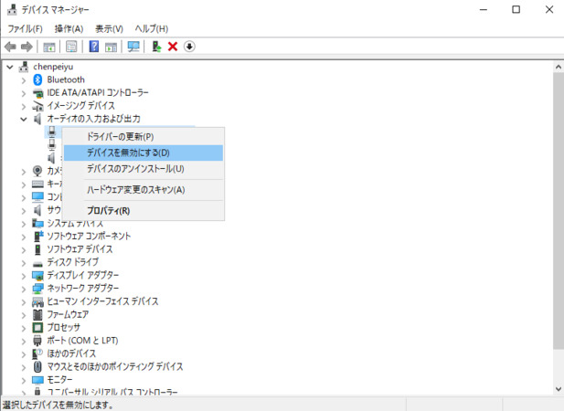Image resolution: width=564 pixels, height=411 pixels.
Task: Click the processor icon
Action: coord(37,328)
